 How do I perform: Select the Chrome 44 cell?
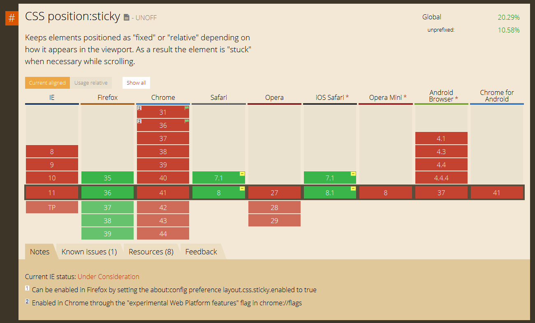pyautogui.click(x=163, y=234)
